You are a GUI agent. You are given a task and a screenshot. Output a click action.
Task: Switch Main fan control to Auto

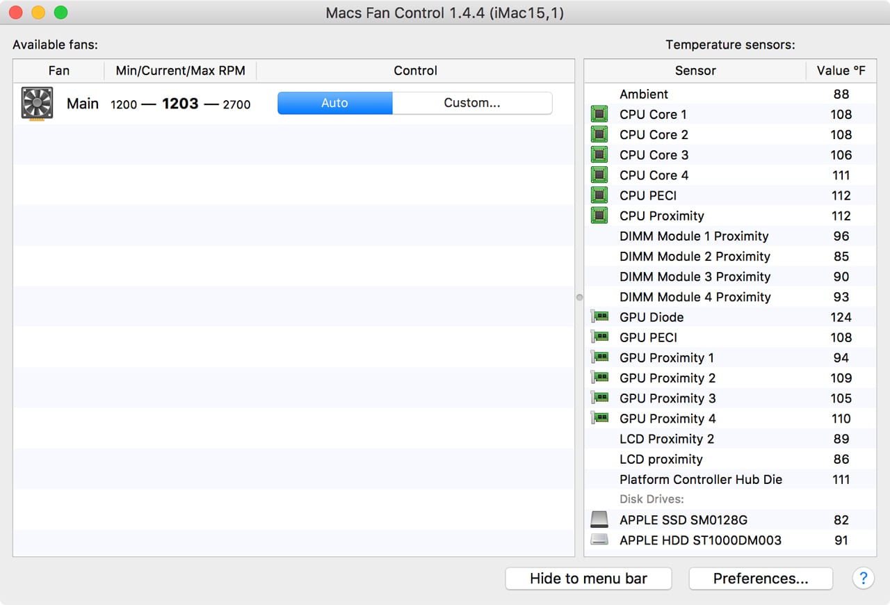(x=334, y=103)
